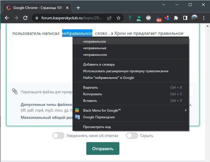This screenshot has width=210, height=162.
Task: Open the Chrome three-dot menu
Action: (204, 18)
